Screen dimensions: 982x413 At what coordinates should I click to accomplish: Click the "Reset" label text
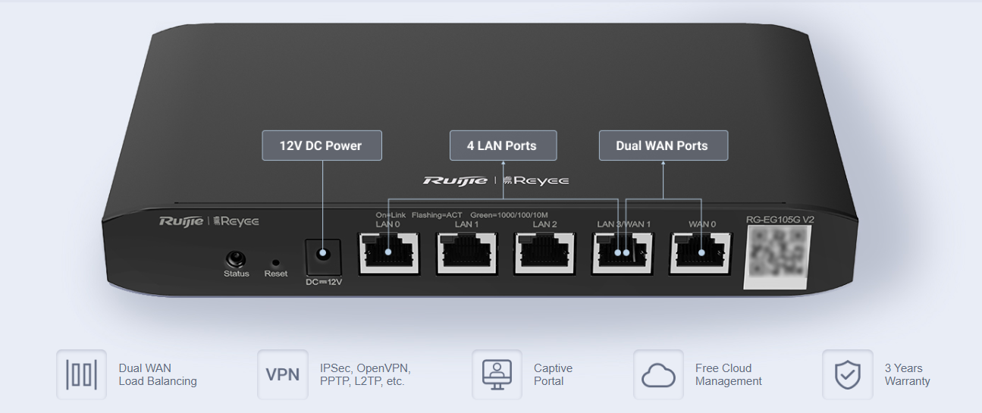[x=276, y=274]
